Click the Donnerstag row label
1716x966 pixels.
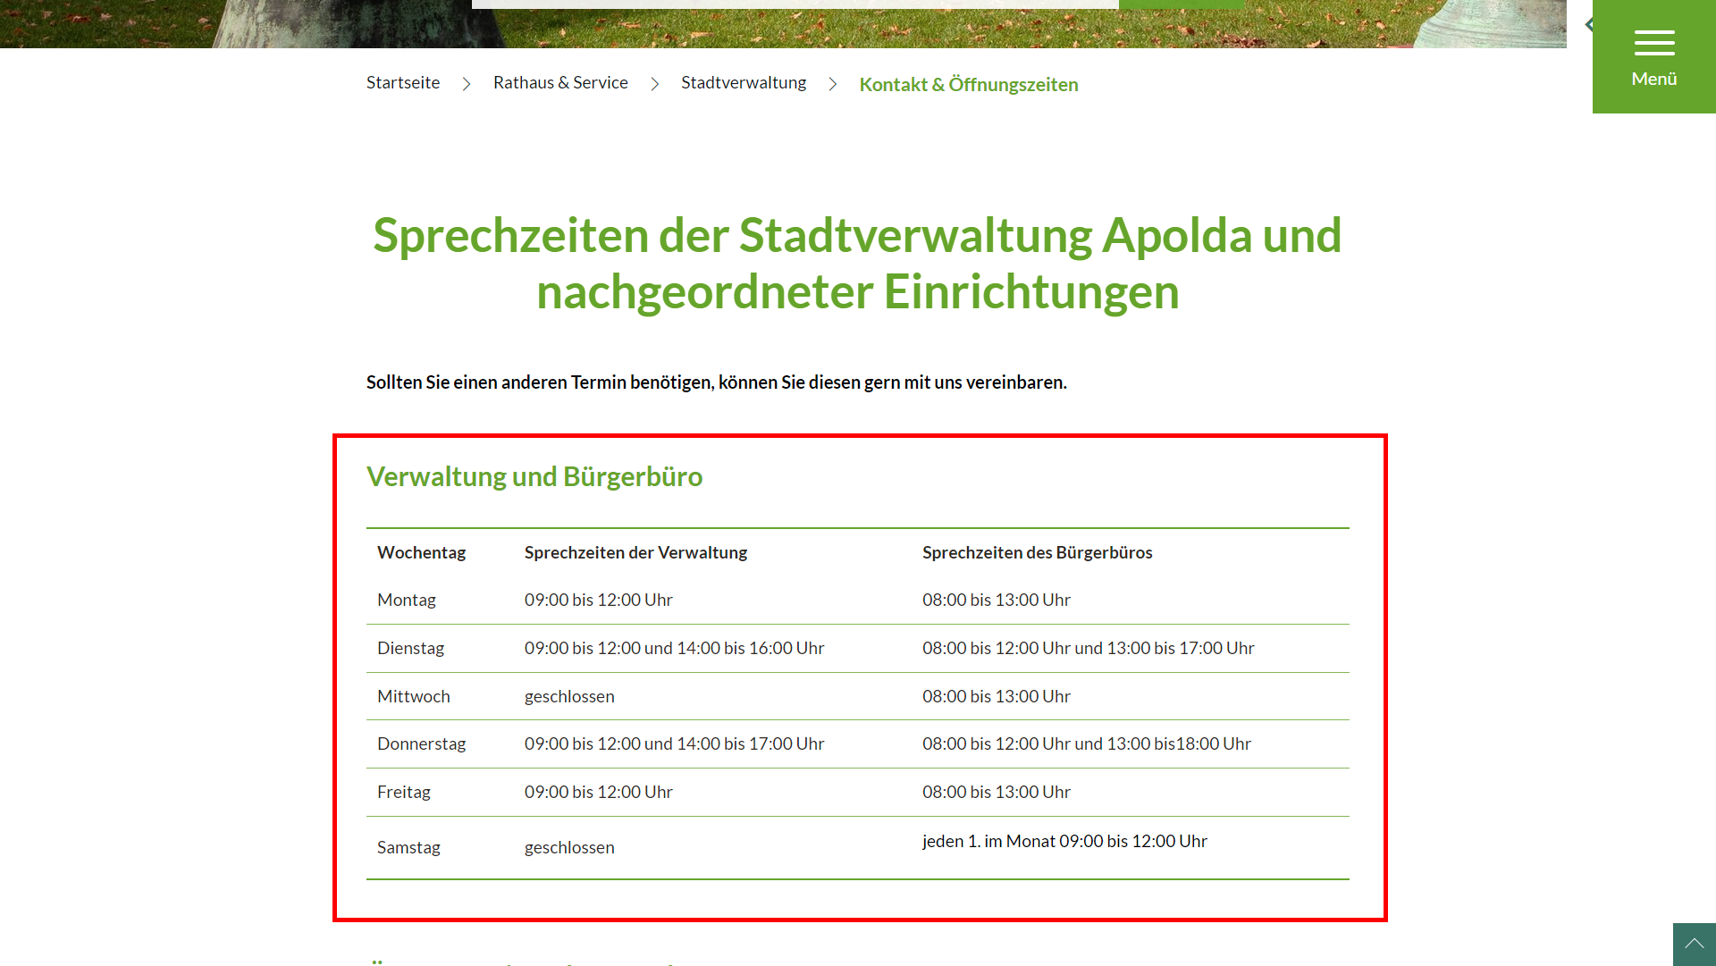(x=421, y=743)
